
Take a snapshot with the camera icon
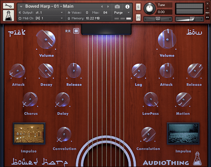click(x=117, y=6)
